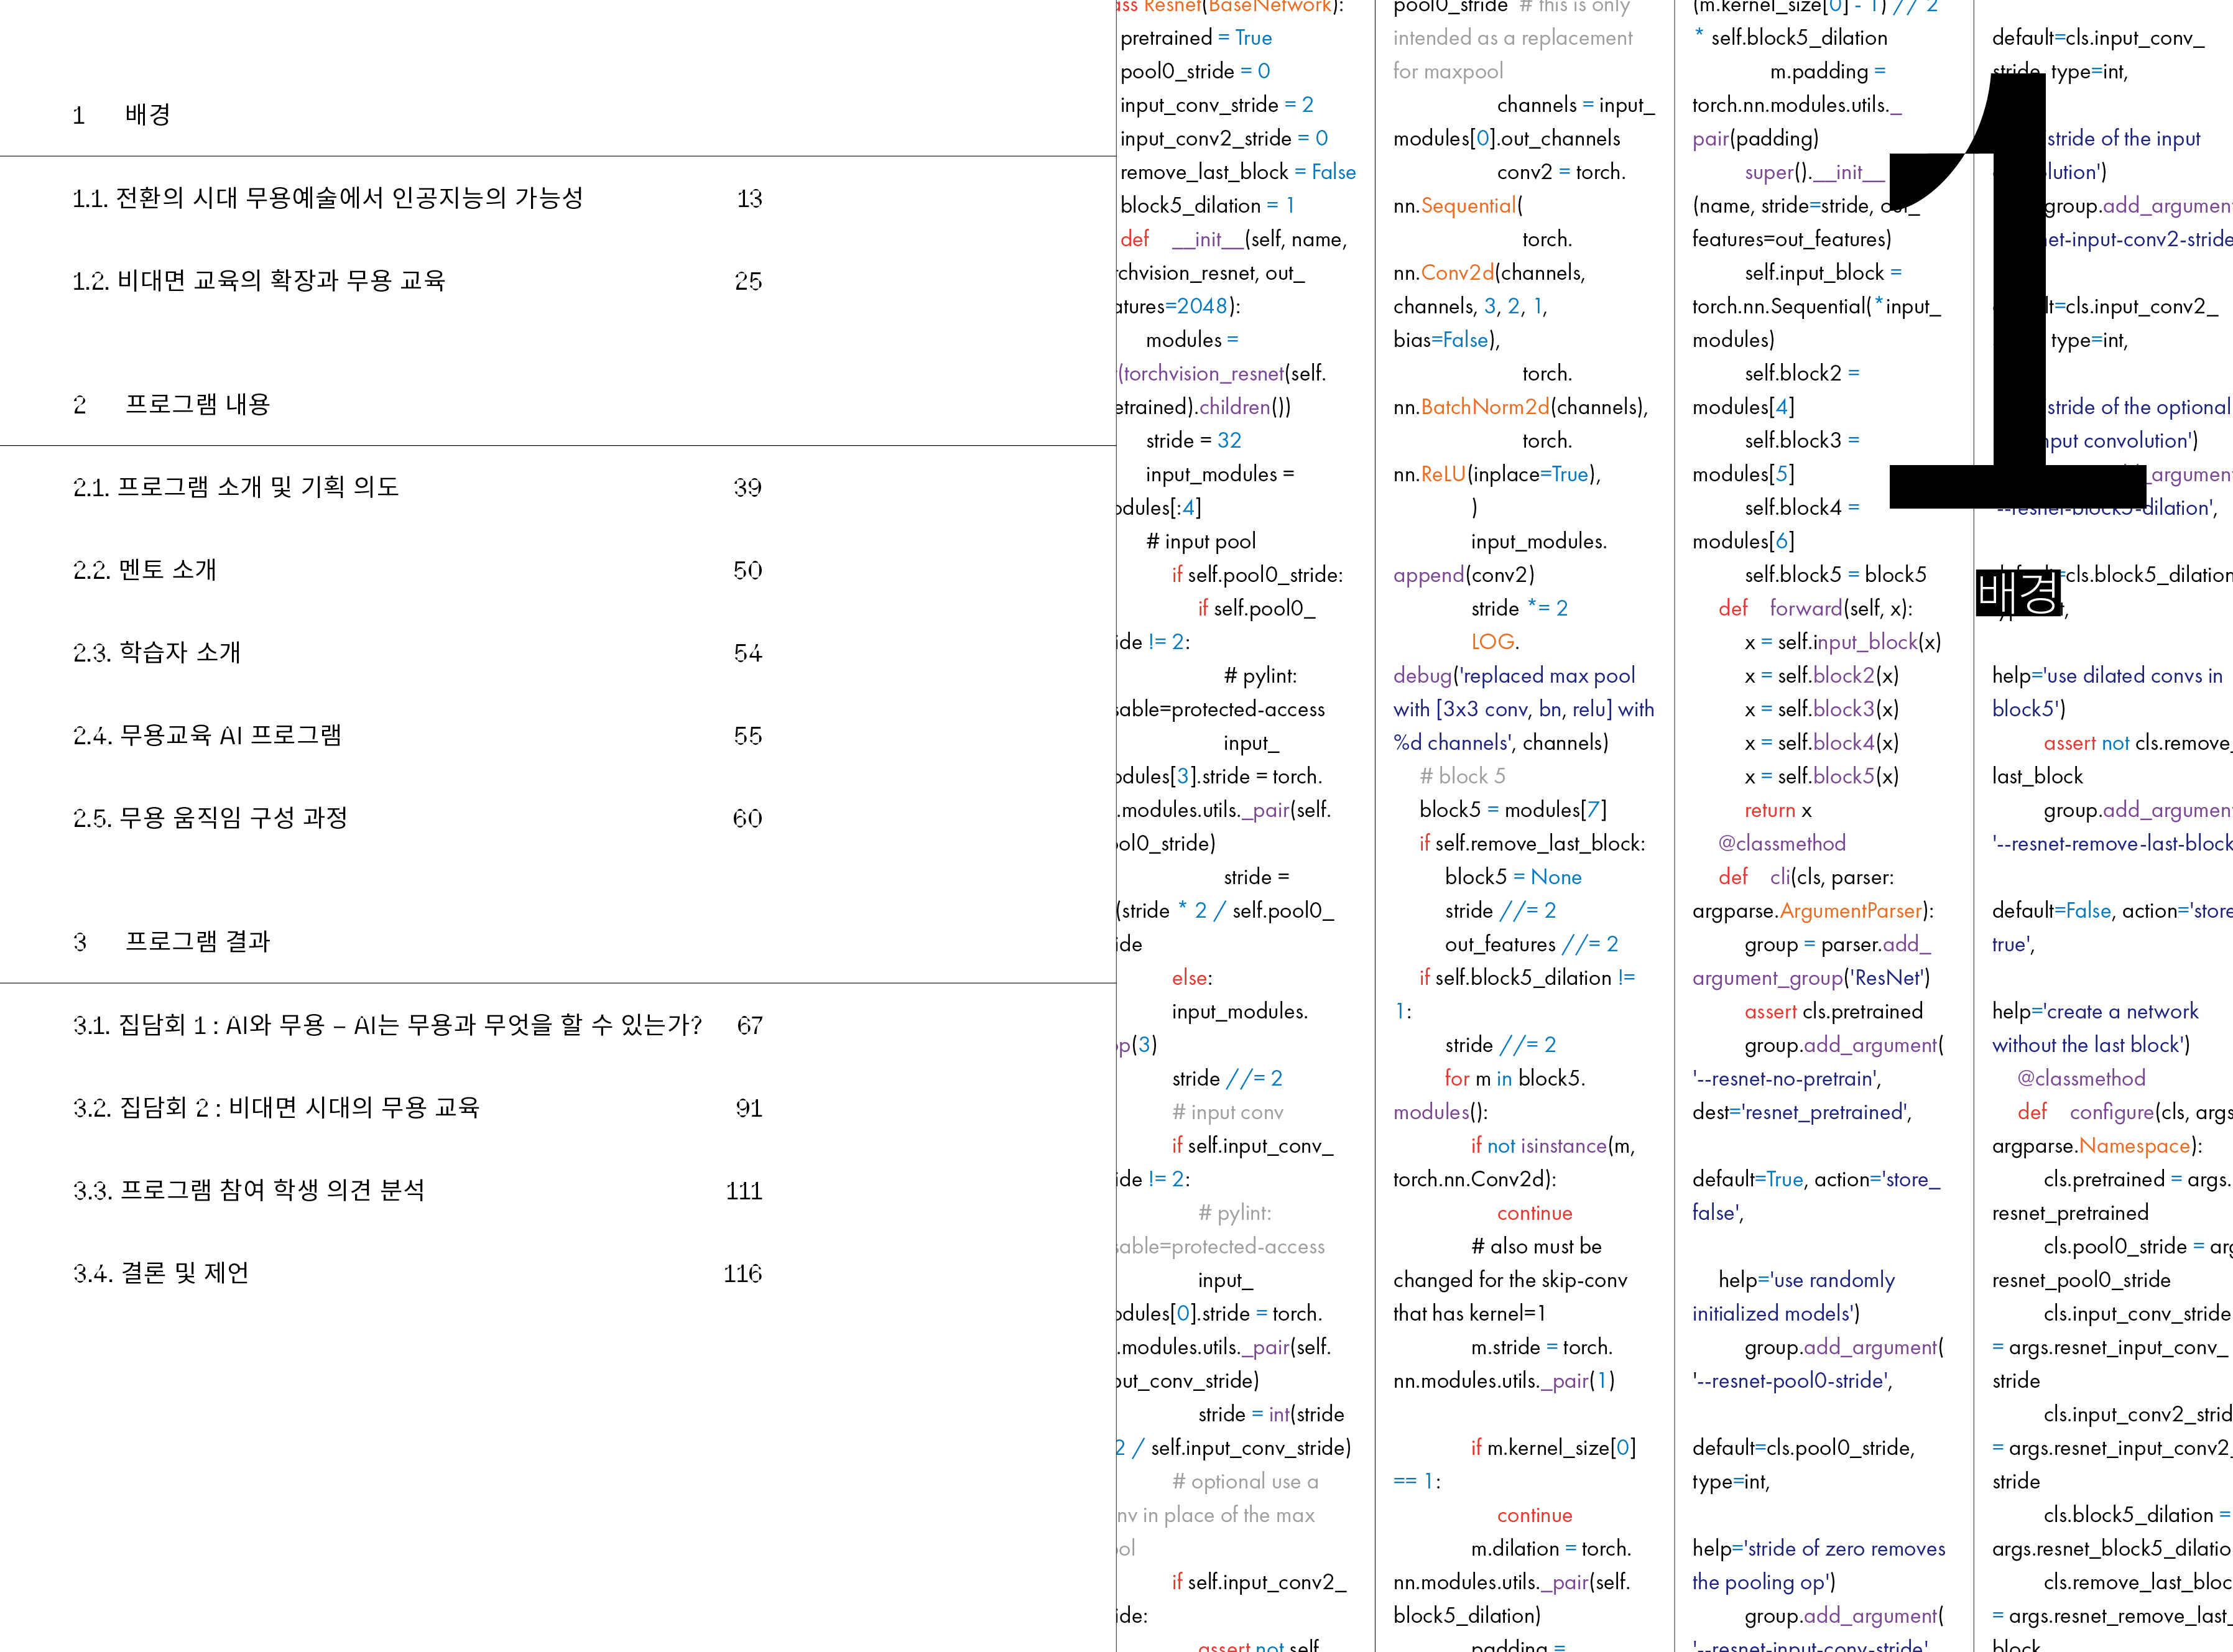Open entry 3.2 집담회 2 비대면 시대의 무용 교육
The height and width of the screenshot is (1652, 2233).
tap(276, 1108)
